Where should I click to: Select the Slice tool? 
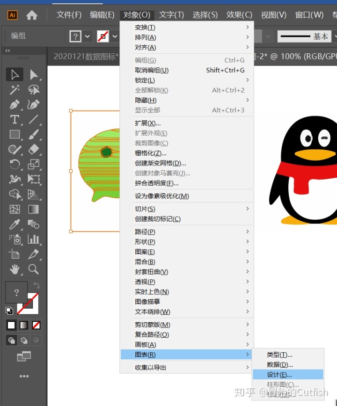point(34,254)
